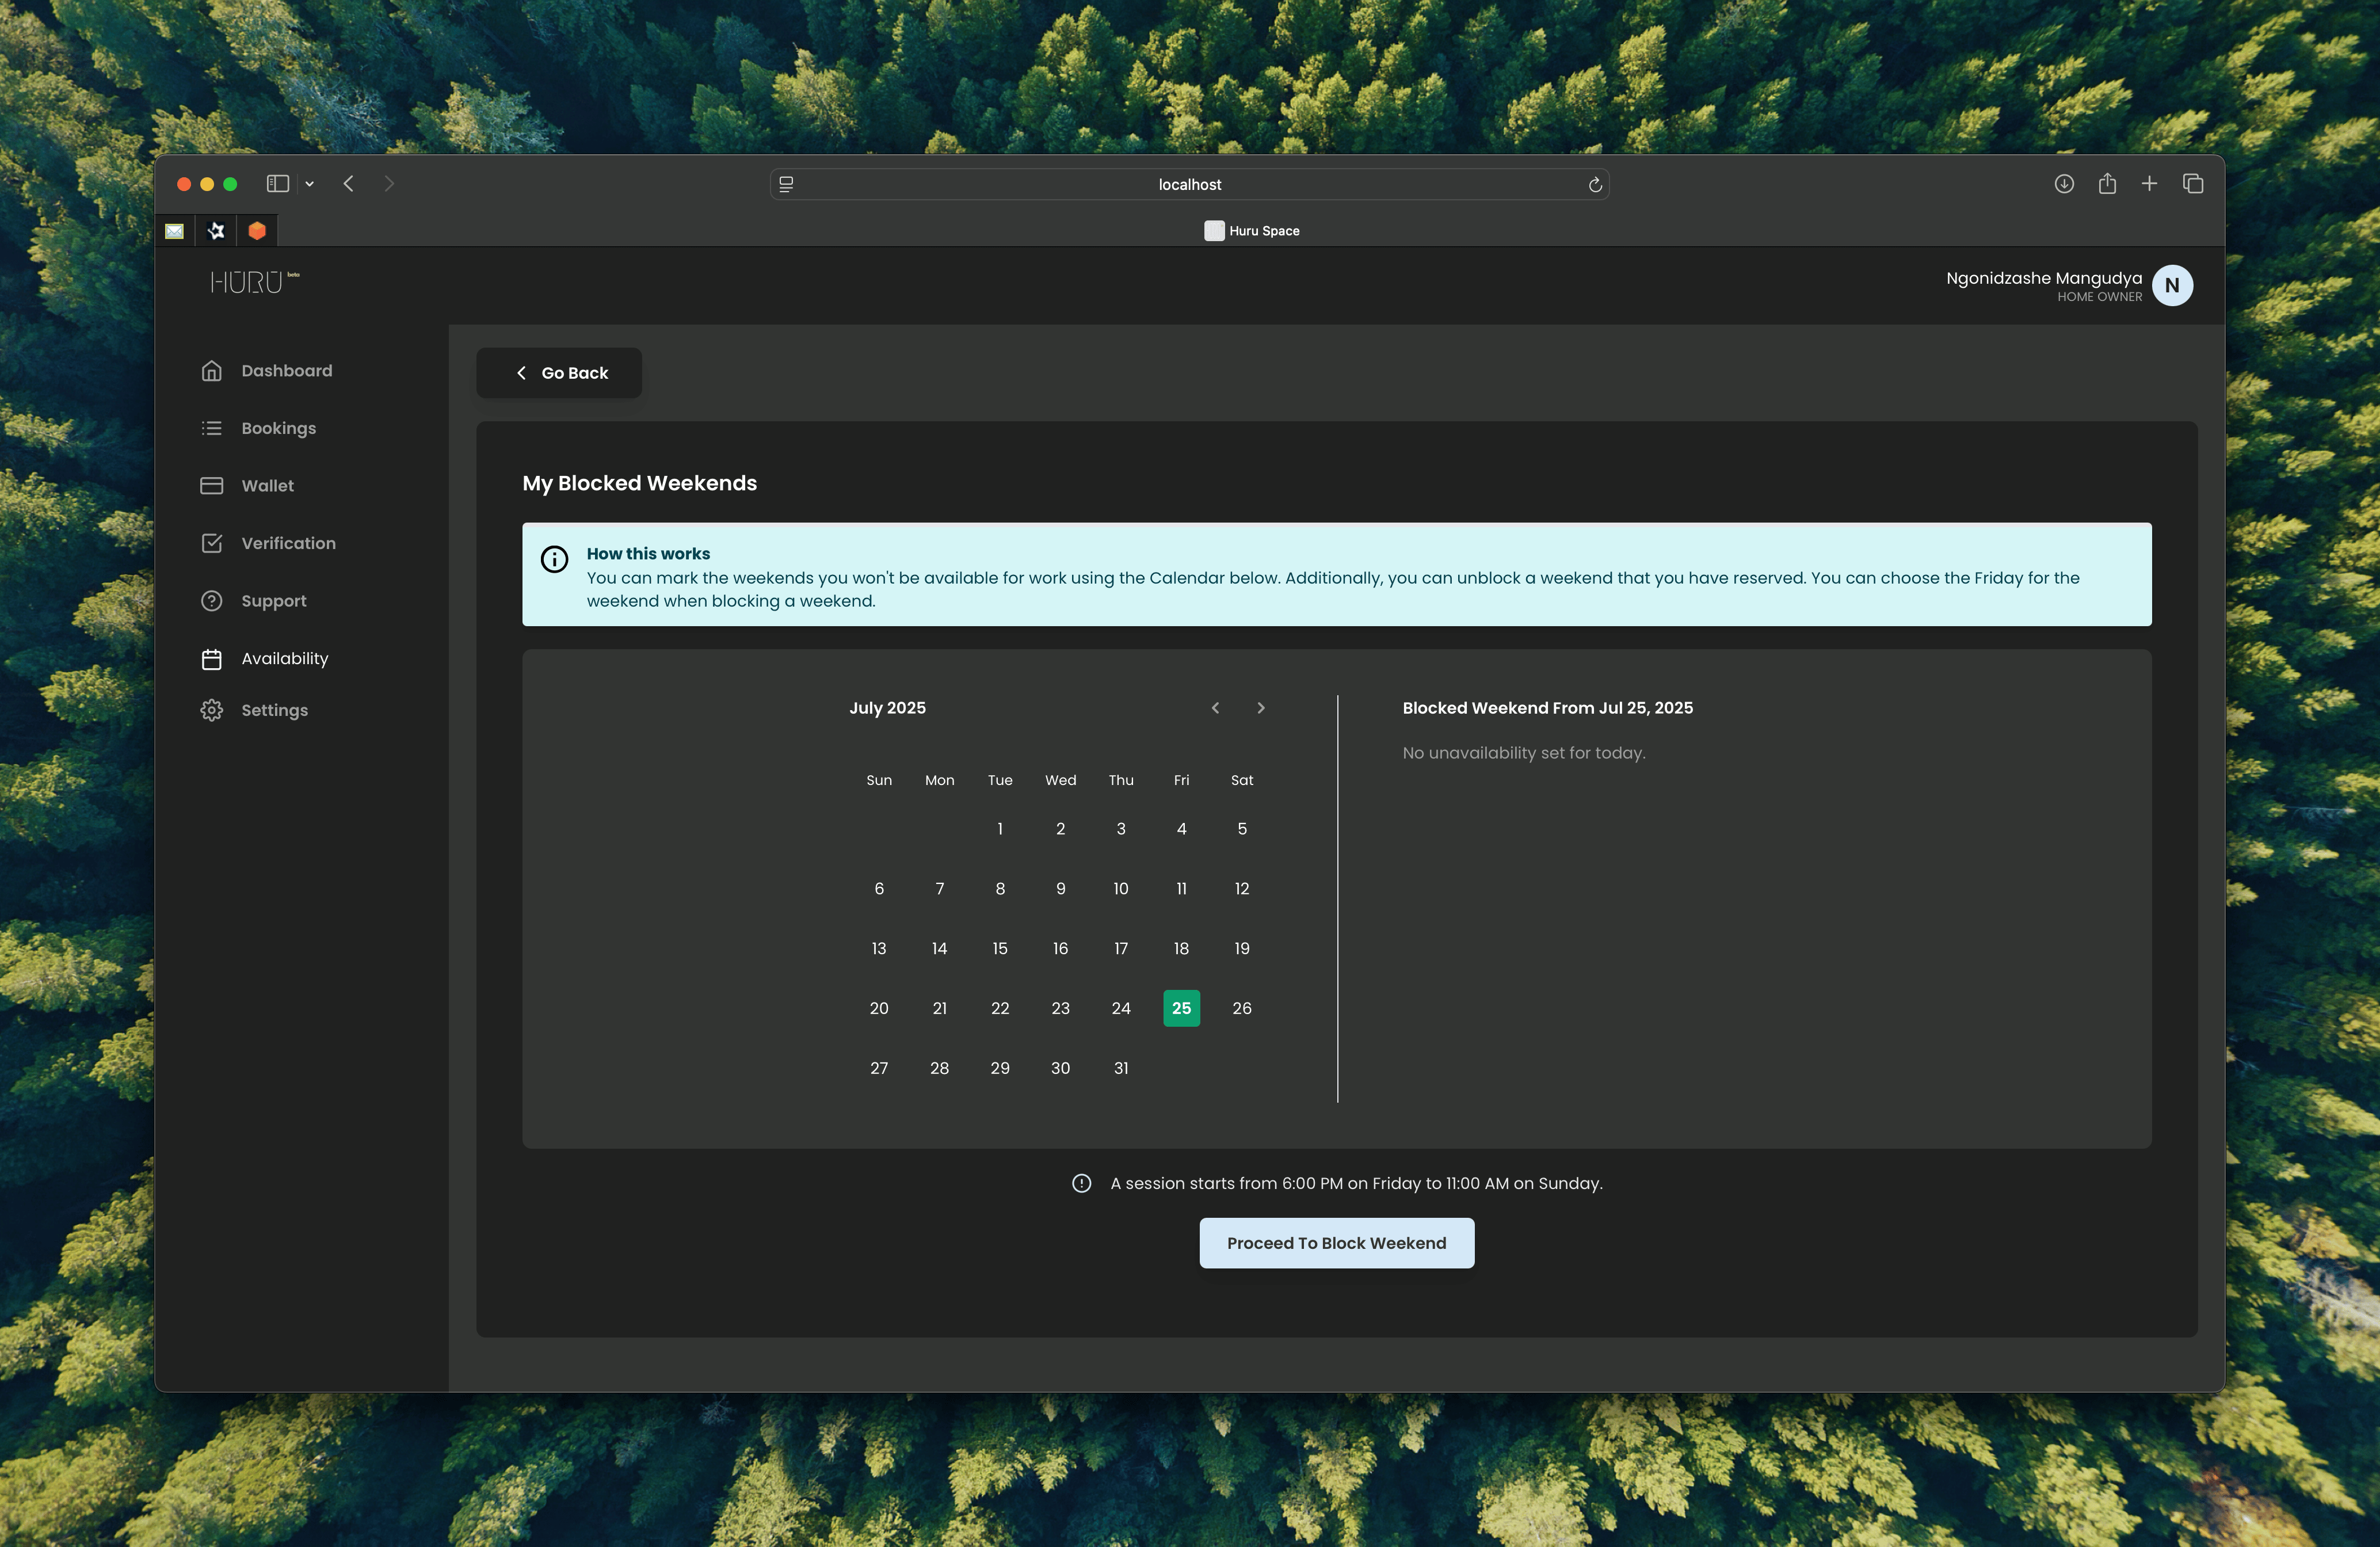Click the Settings gear icon

pos(211,710)
